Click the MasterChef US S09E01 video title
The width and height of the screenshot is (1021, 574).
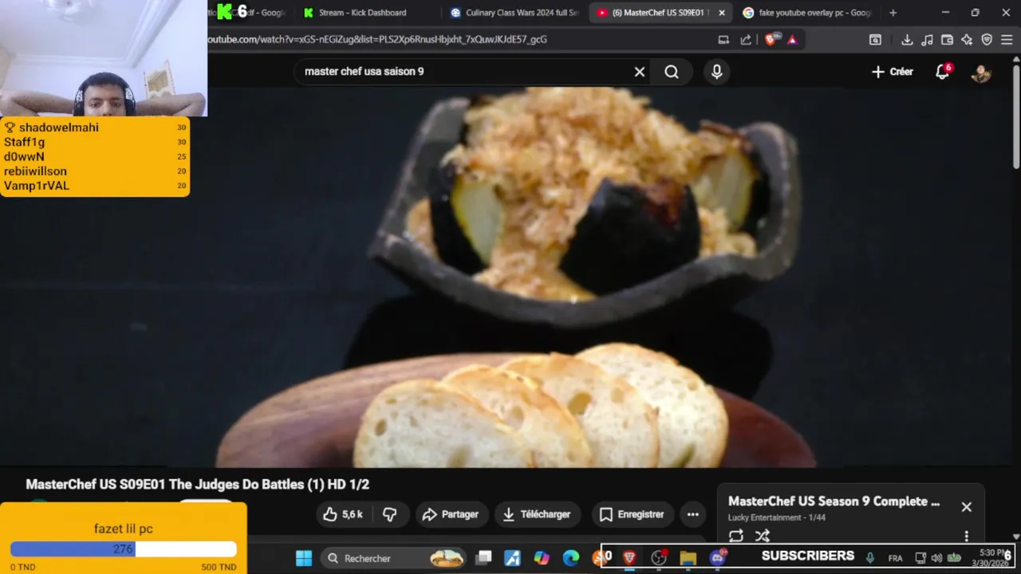(198, 485)
